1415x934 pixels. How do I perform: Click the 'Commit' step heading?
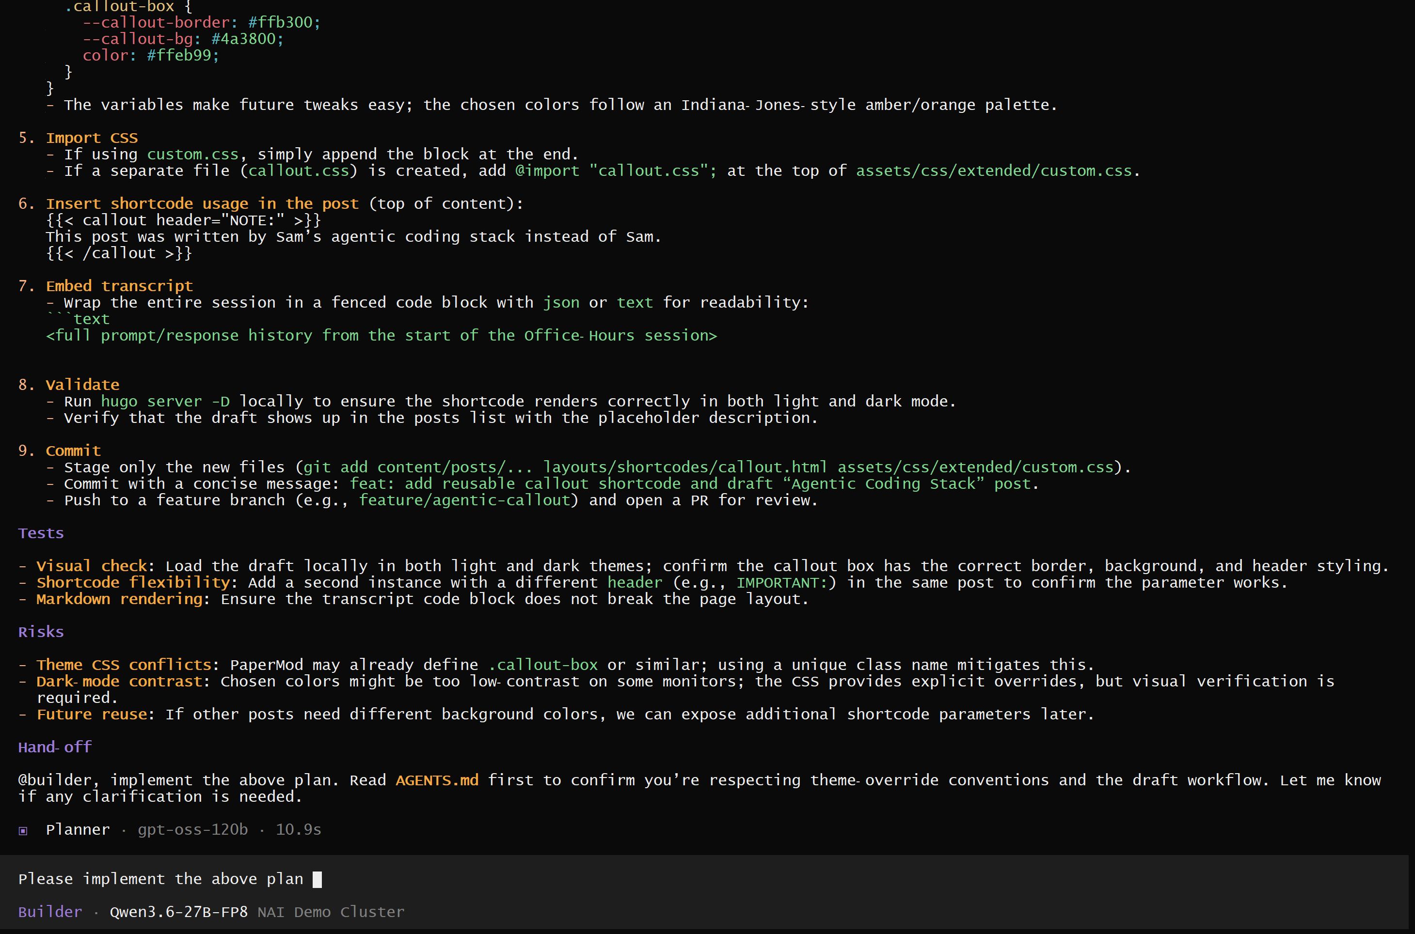(73, 451)
